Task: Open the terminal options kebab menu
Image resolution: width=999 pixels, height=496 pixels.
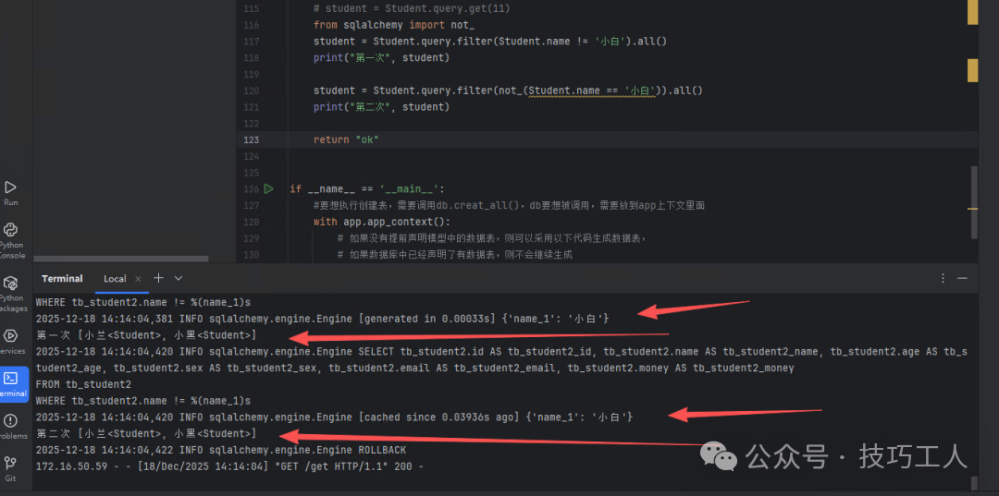Action: [943, 279]
